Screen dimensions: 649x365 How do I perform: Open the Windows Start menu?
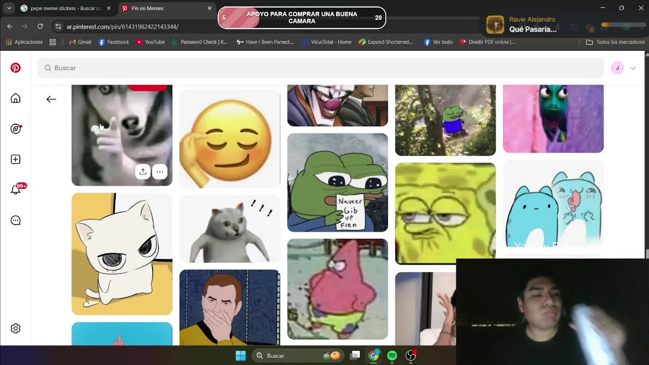coord(241,356)
